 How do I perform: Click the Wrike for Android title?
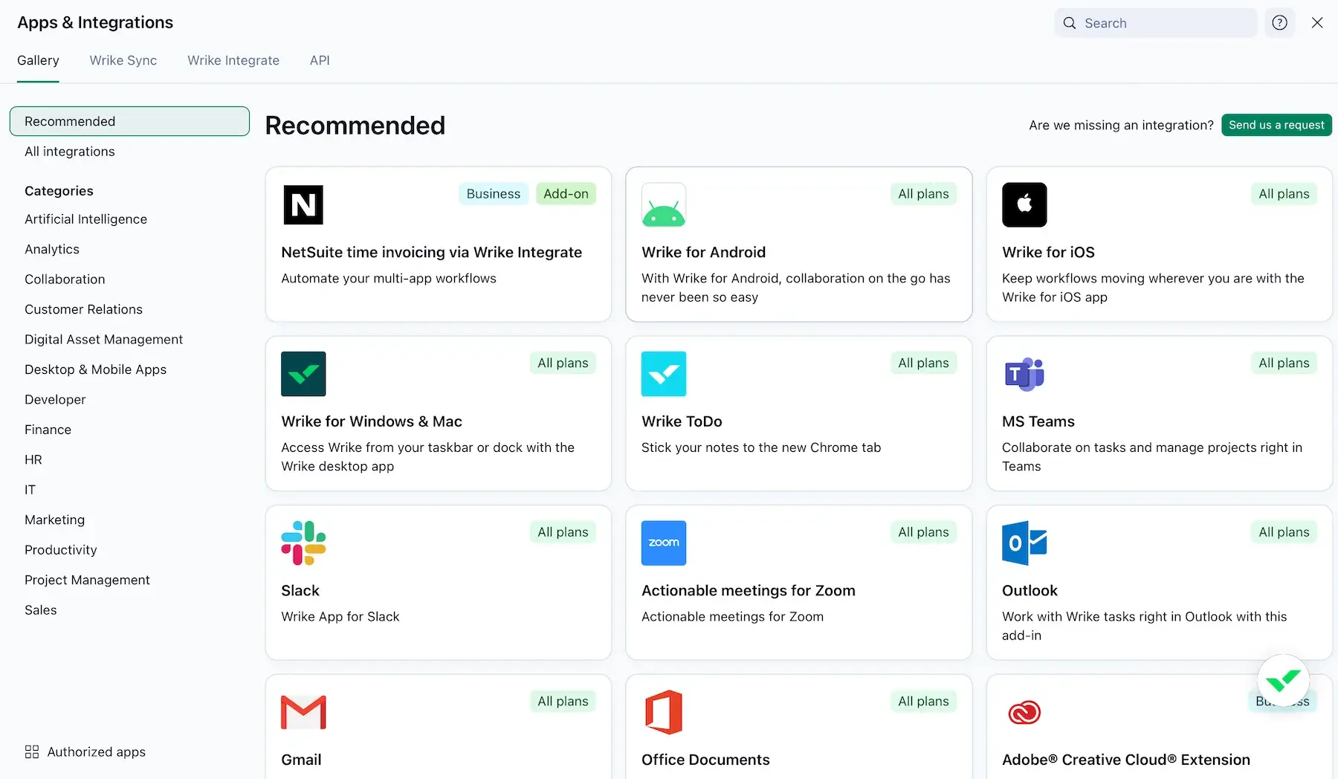click(703, 253)
